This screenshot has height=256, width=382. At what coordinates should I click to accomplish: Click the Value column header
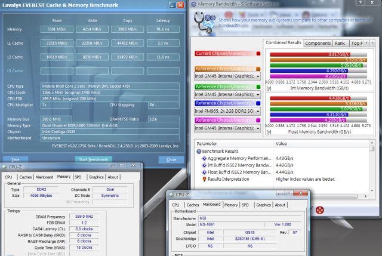click(321, 144)
